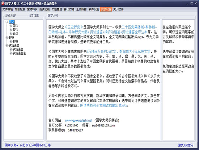Open the 文件编辑 menu
This screenshot has width=199, height=150.
[x=8, y=9]
